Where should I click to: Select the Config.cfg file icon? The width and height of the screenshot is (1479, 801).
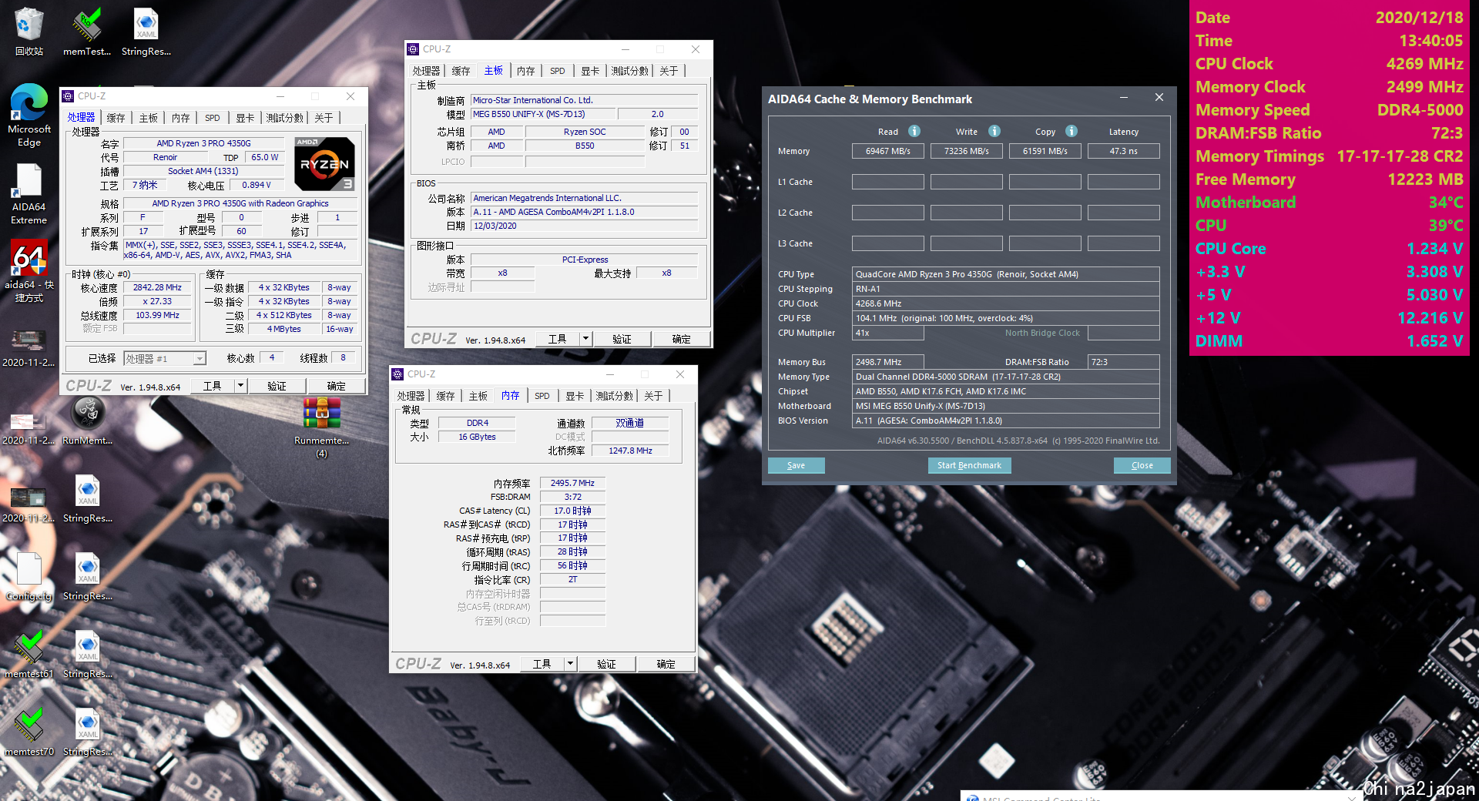point(29,569)
